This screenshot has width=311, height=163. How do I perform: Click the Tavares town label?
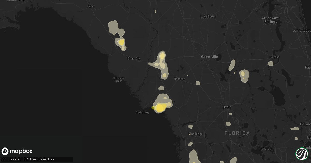(266, 149)
